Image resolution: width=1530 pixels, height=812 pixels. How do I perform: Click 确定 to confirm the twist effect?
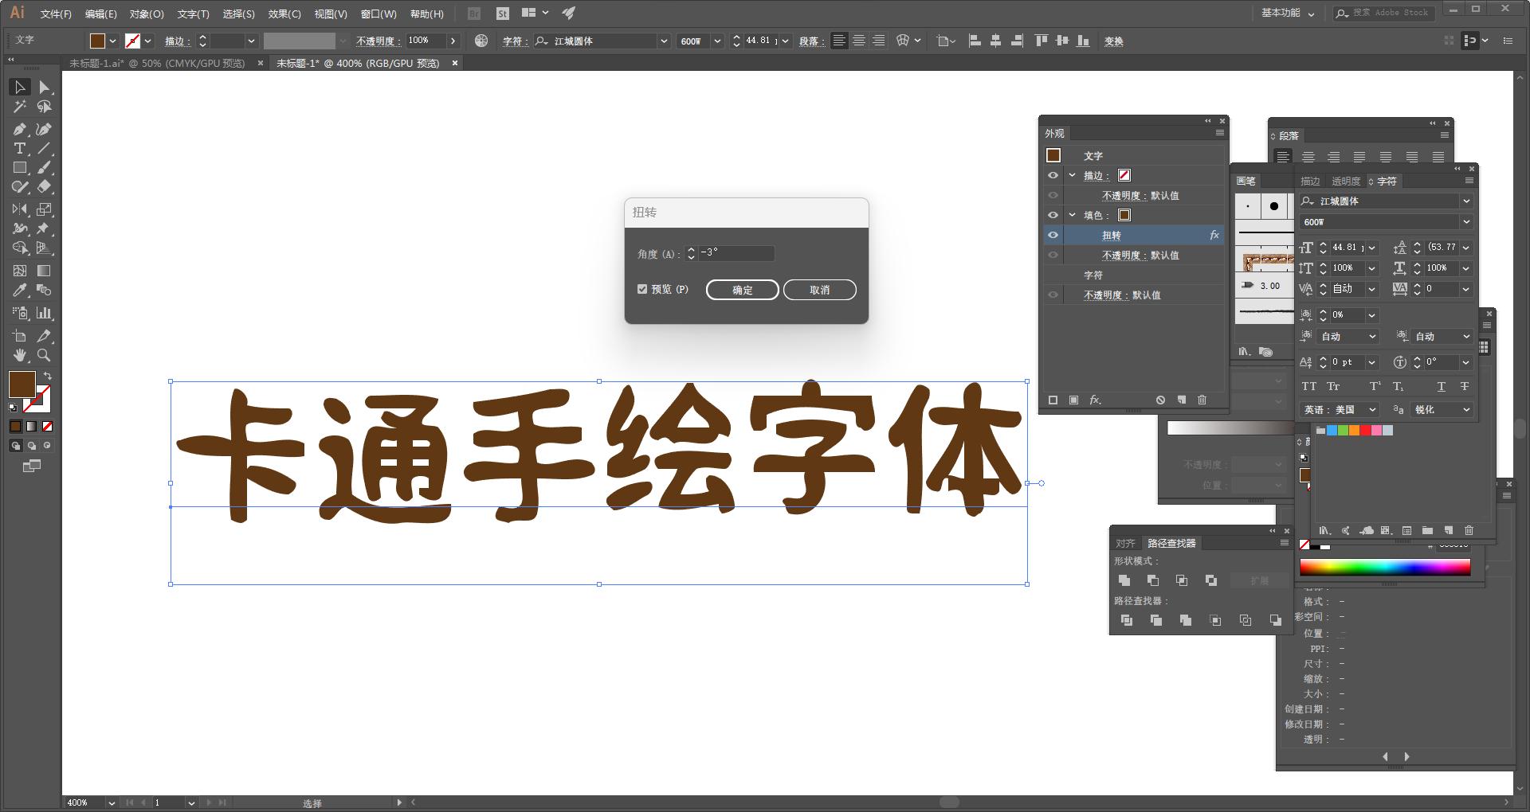point(741,290)
